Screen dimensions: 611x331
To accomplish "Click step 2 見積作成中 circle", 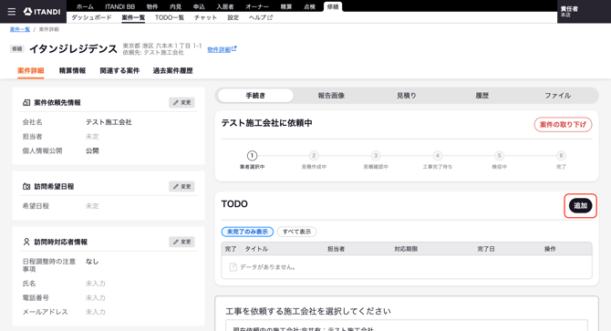I will coord(314,156).
